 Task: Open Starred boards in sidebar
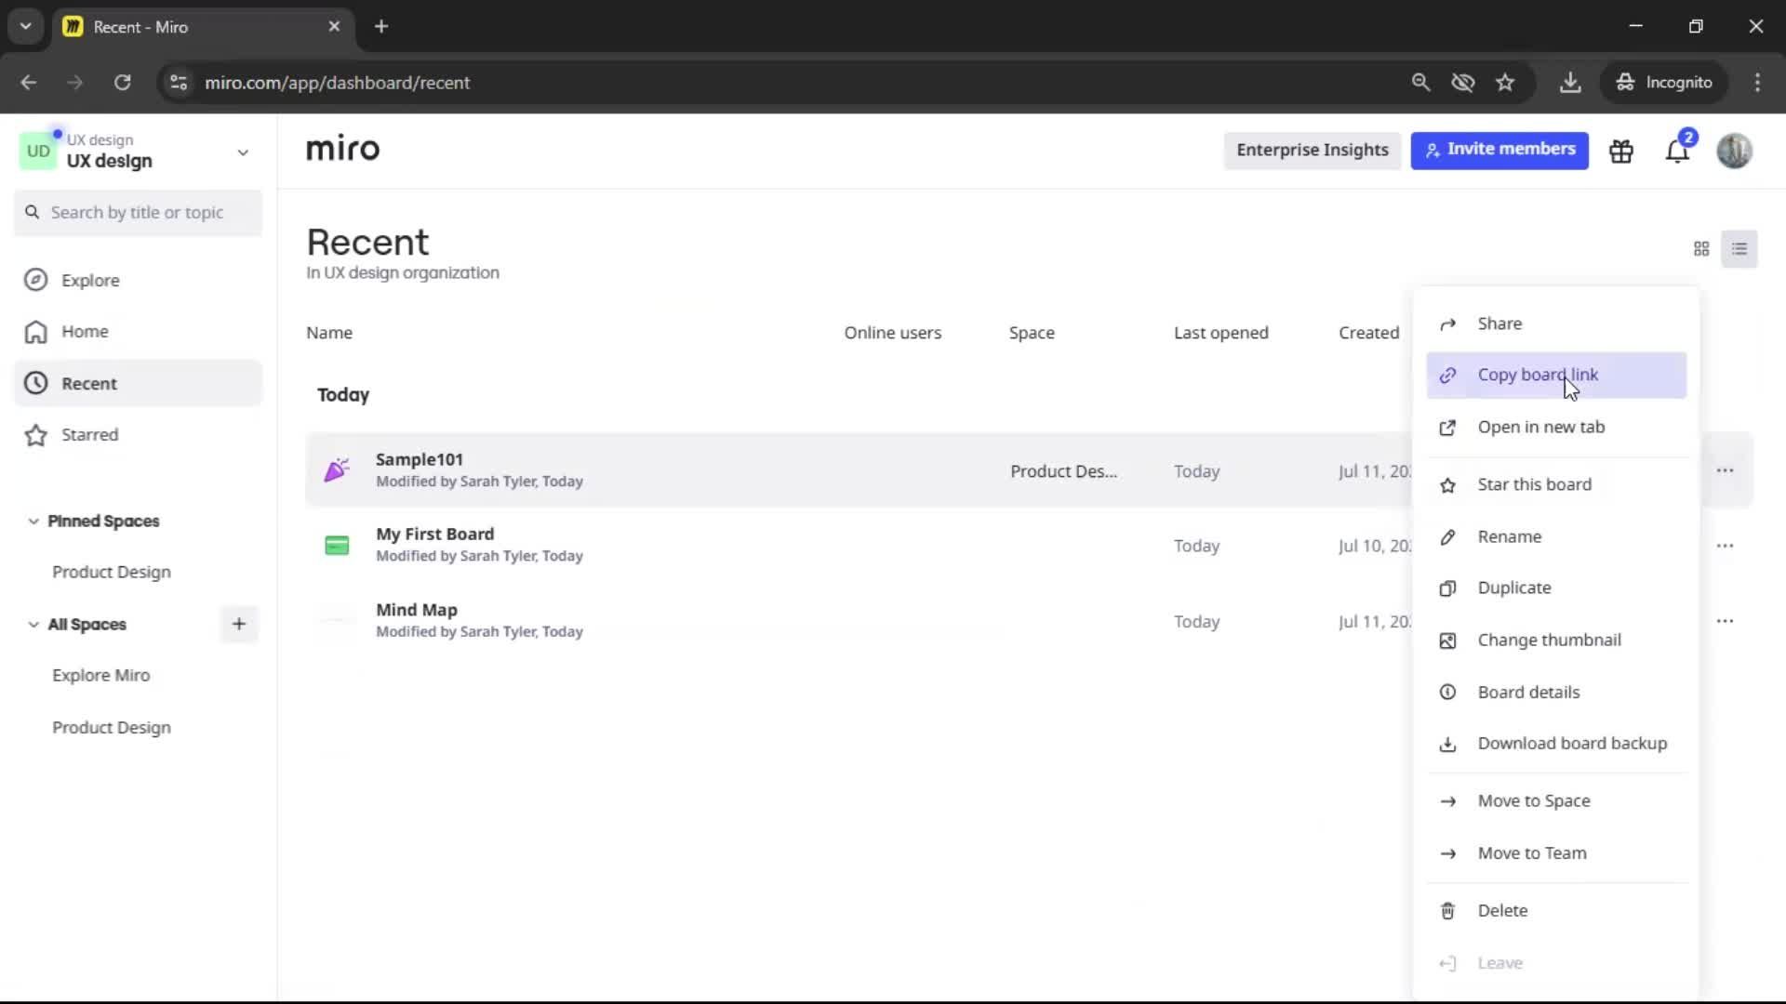click(x=139, y=435)
